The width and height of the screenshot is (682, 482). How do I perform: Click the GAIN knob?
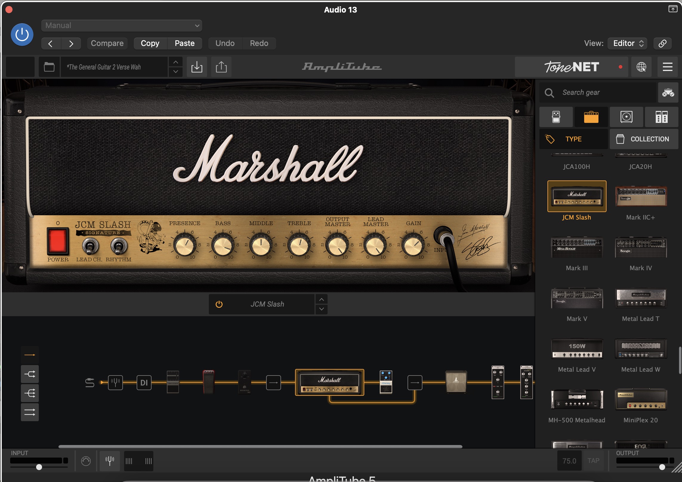(413, 245)
